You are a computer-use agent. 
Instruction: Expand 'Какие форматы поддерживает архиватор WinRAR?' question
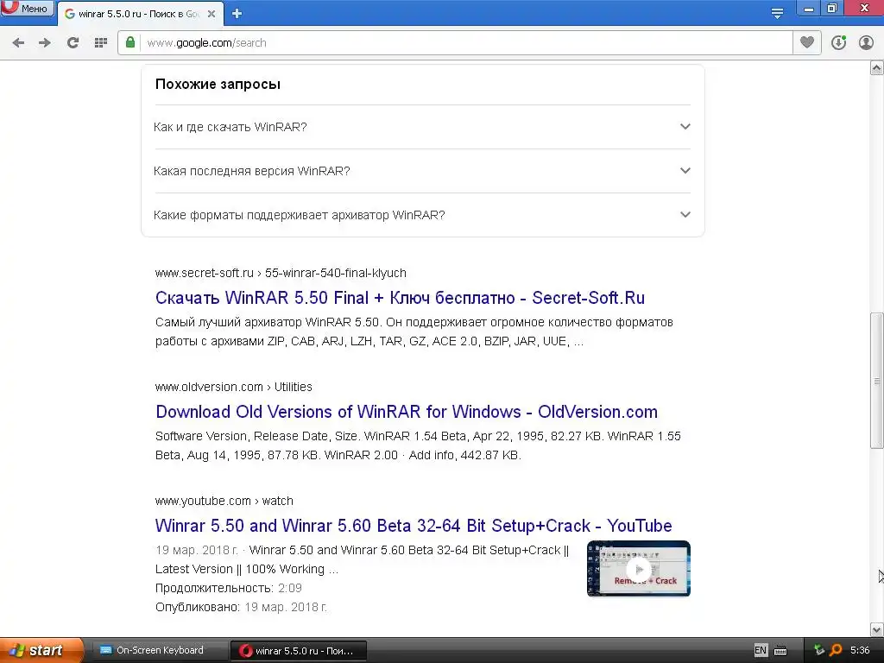pyautogui.click(x=422, y=215)
